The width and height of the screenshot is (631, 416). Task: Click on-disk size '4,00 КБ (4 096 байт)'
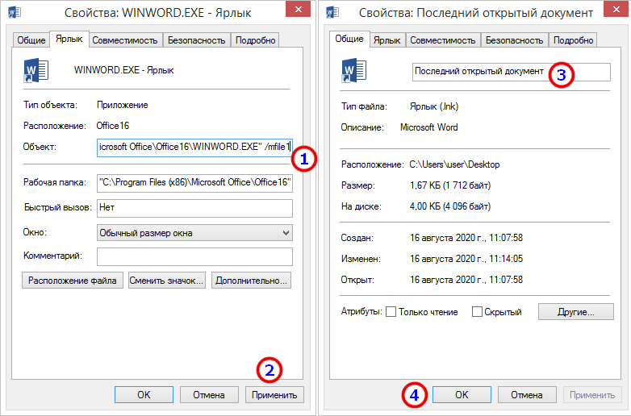450,206
